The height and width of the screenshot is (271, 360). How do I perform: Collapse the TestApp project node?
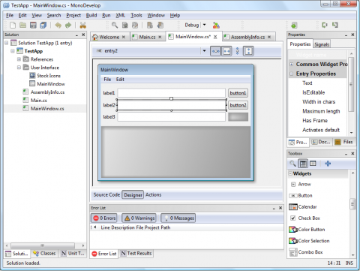click(13, 51)
